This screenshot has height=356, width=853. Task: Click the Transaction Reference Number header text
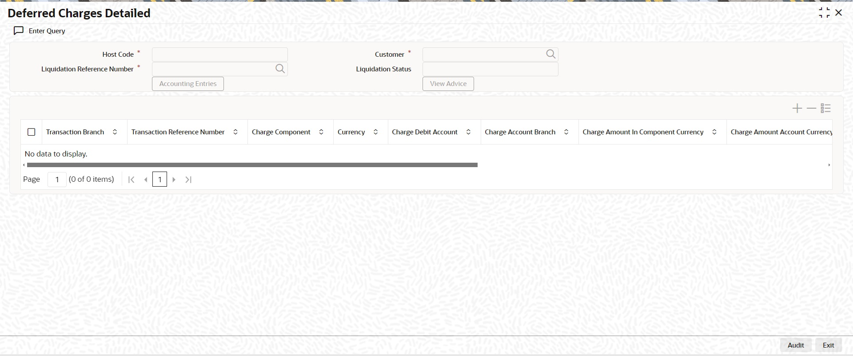click(x=178, y=132)
